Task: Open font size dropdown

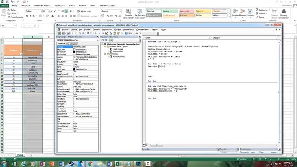Action: point(48,11)
